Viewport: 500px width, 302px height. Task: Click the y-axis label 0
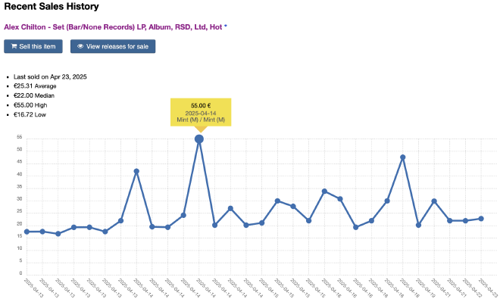pos(20,273)
